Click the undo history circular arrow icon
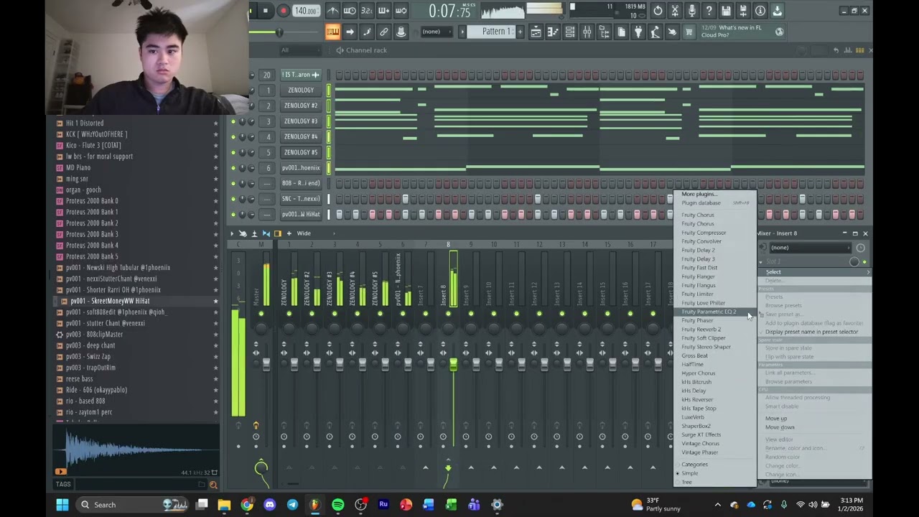The width and height of the screenshot is (919, 517). coord(658,11)
